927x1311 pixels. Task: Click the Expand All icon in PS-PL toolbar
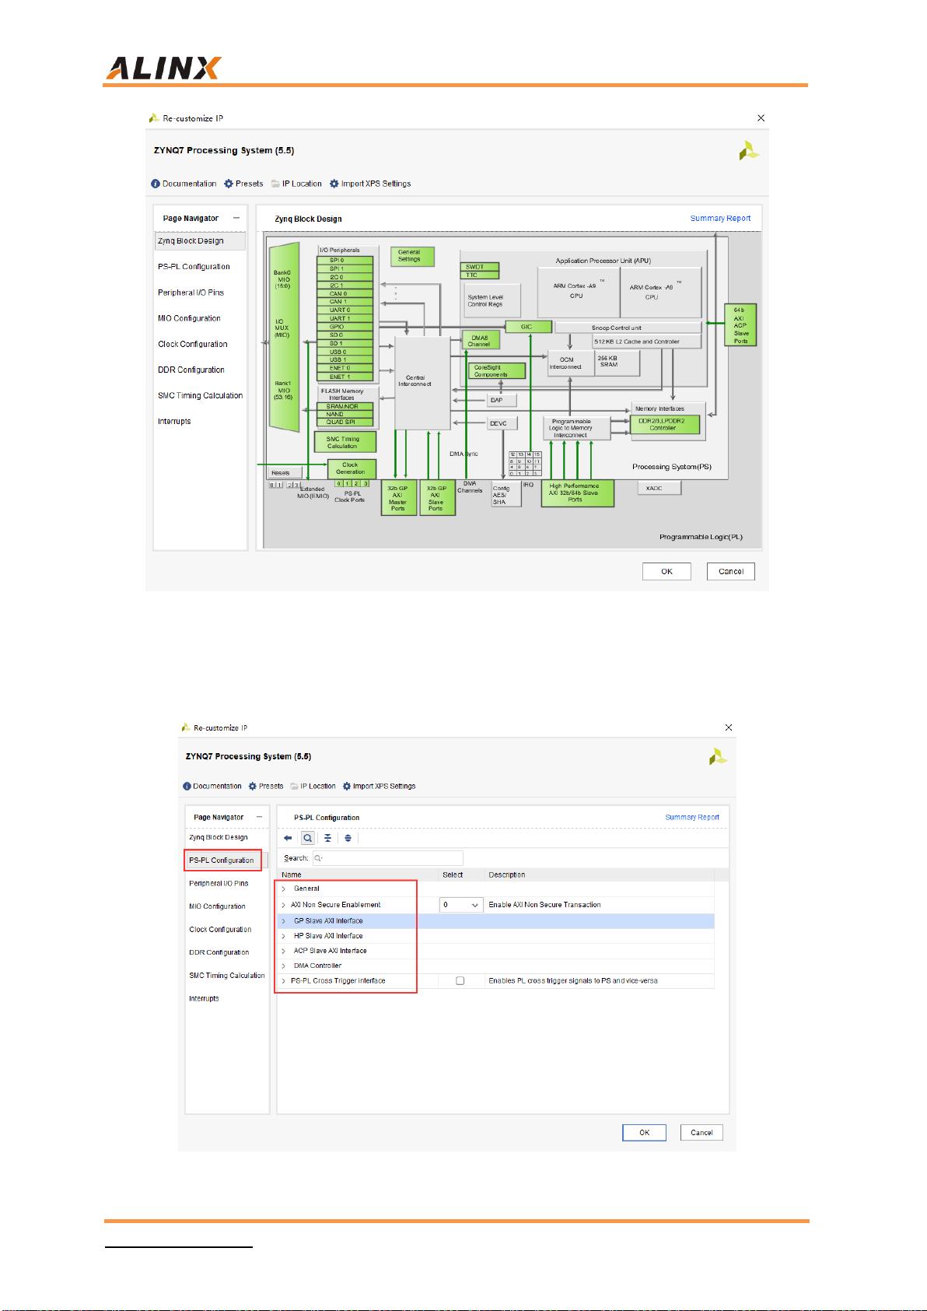[348, 838]
